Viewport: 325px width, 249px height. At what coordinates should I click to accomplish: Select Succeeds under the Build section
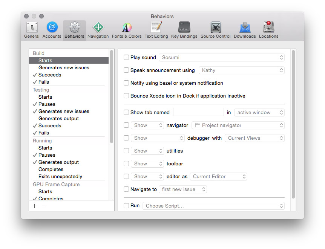[x=69, y=75]
